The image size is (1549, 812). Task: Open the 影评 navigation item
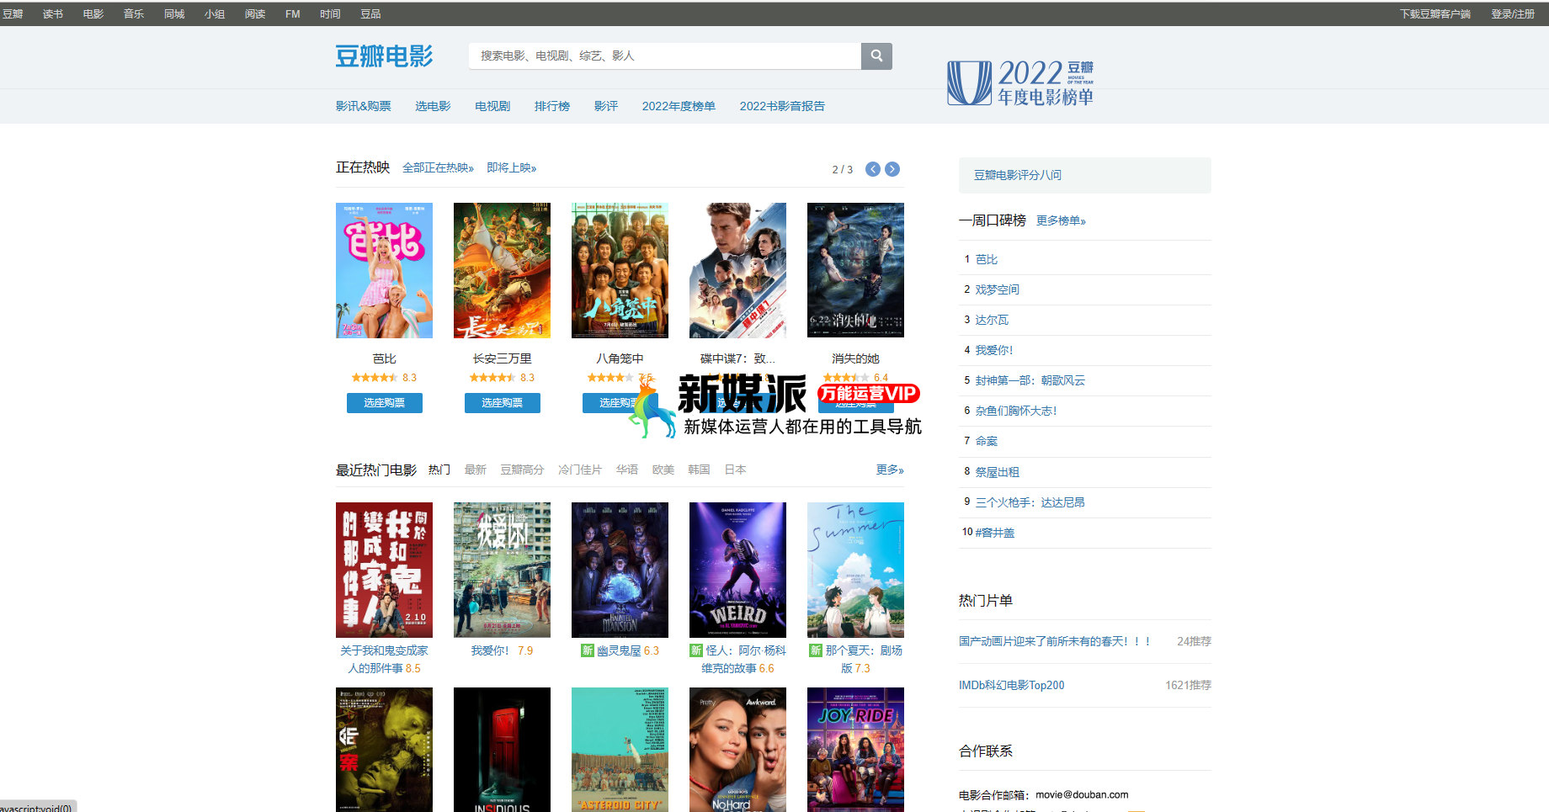coord(606,106)
